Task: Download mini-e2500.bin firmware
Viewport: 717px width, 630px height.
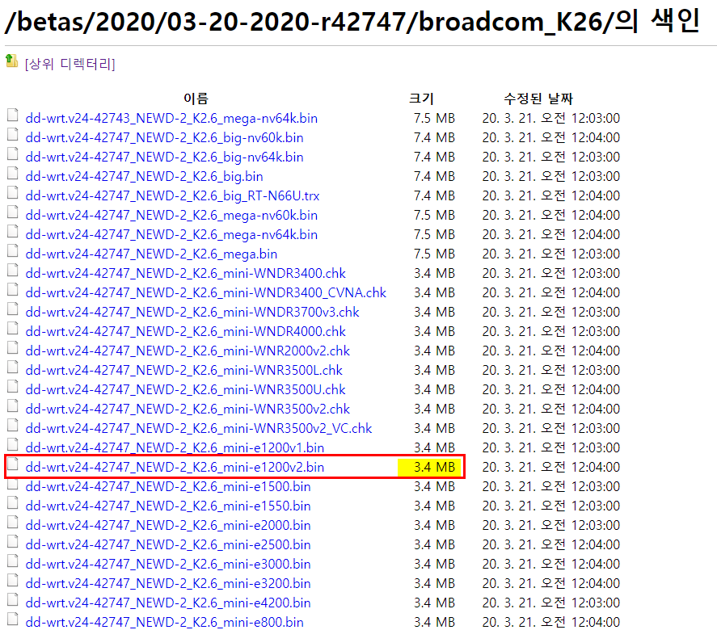Action: point(168,544)
